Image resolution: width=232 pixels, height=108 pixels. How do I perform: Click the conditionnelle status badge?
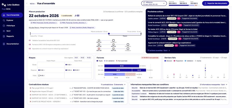pos(66,16)
